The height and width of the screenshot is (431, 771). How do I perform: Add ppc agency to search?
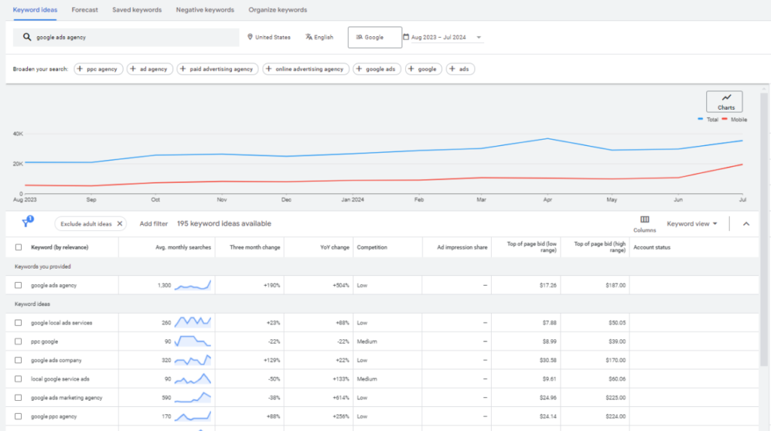99,68
